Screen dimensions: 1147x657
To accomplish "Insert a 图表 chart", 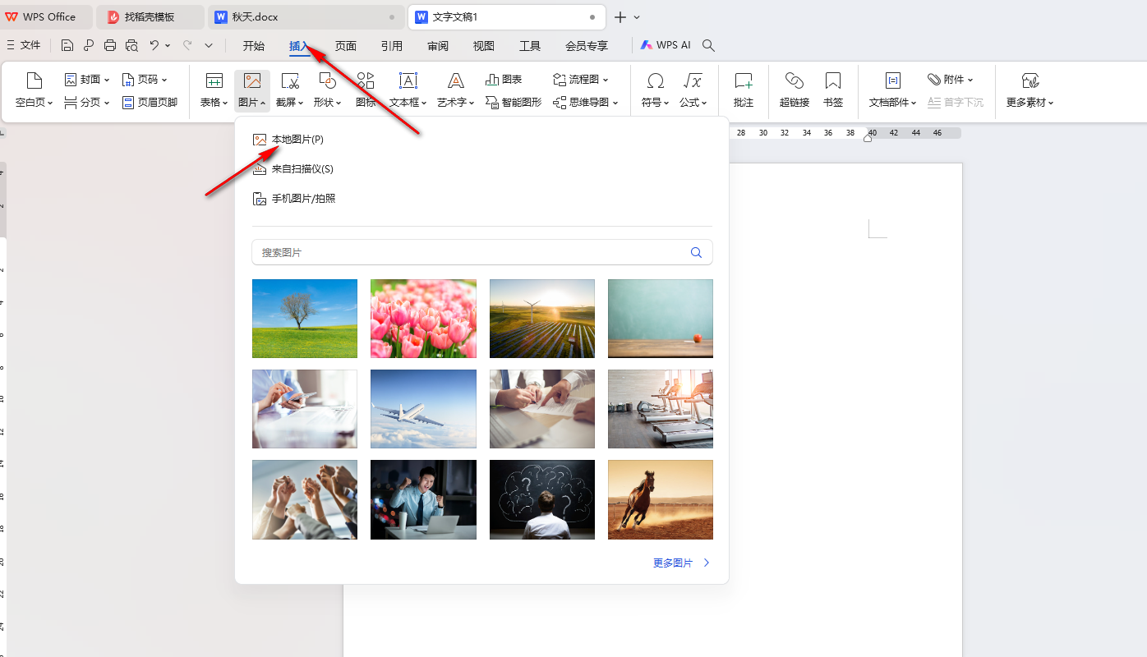I will [x=504, y=78].
